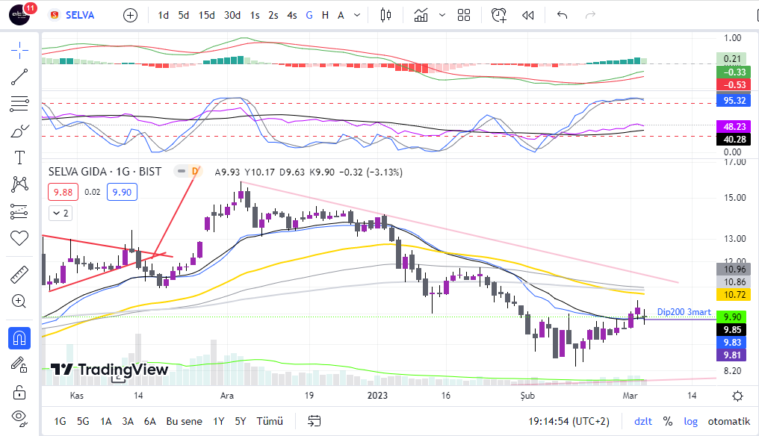
Task: Open Fibonacci and Gann tools
Action: click(x=19, y=104)
